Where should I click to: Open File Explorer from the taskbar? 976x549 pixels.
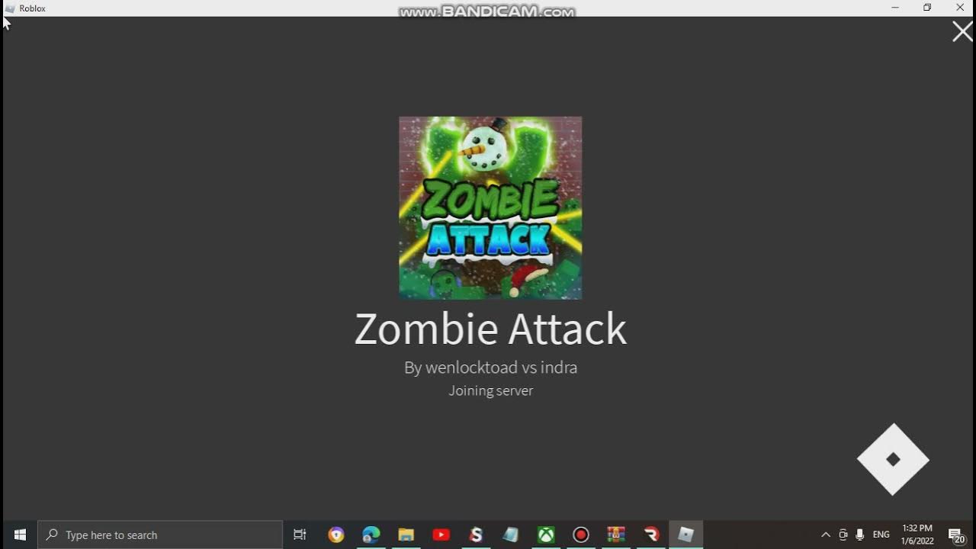click(x=406, y=535)
